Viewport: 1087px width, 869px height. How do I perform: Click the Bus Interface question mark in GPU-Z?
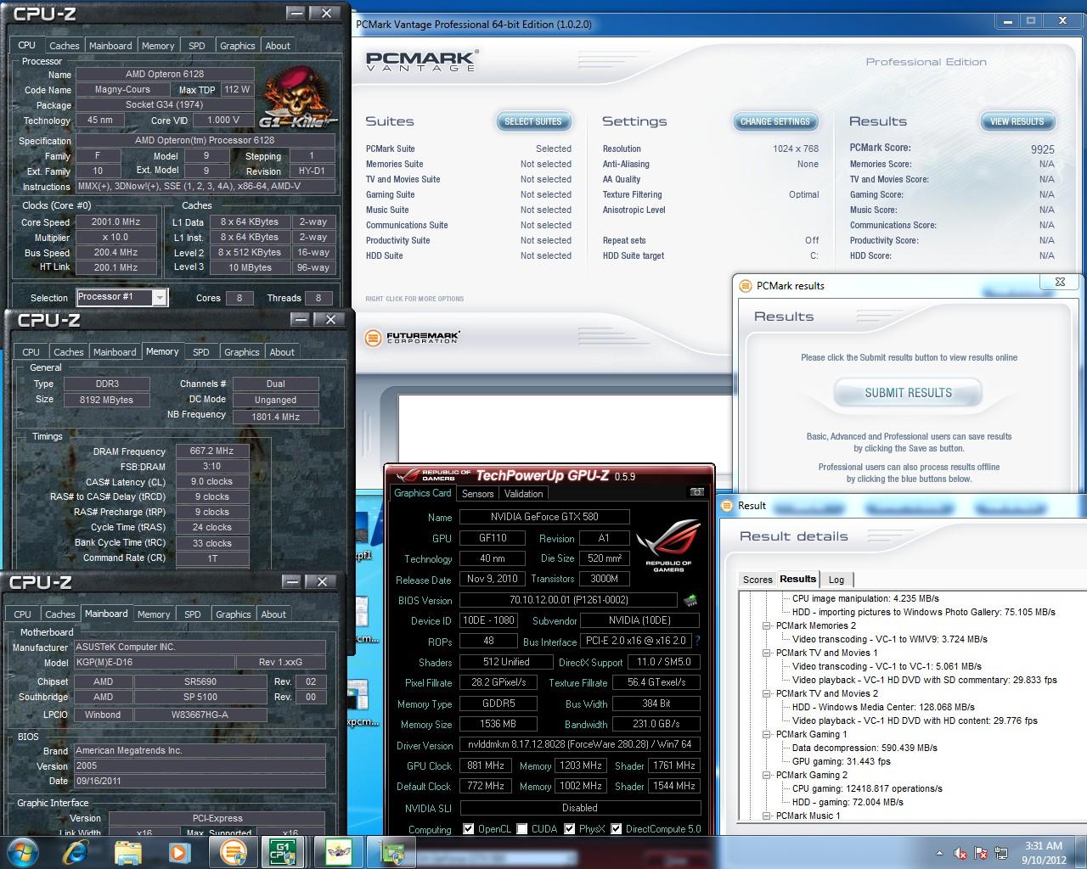coord(698,642)
